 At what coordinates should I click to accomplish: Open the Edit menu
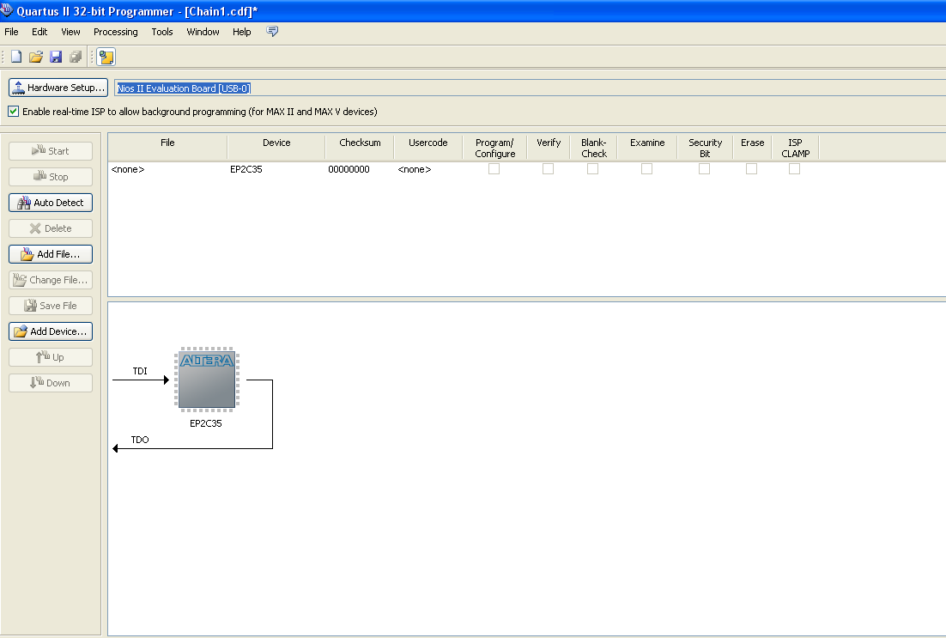pyautogui.click(x=39, y=32)
